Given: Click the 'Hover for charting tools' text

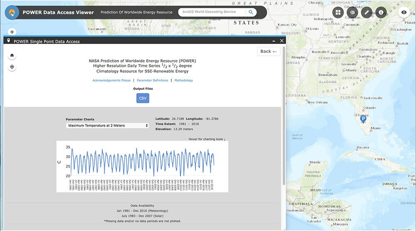Looking at the screenshot, I should pyautogui.click(x=207, y=139).
